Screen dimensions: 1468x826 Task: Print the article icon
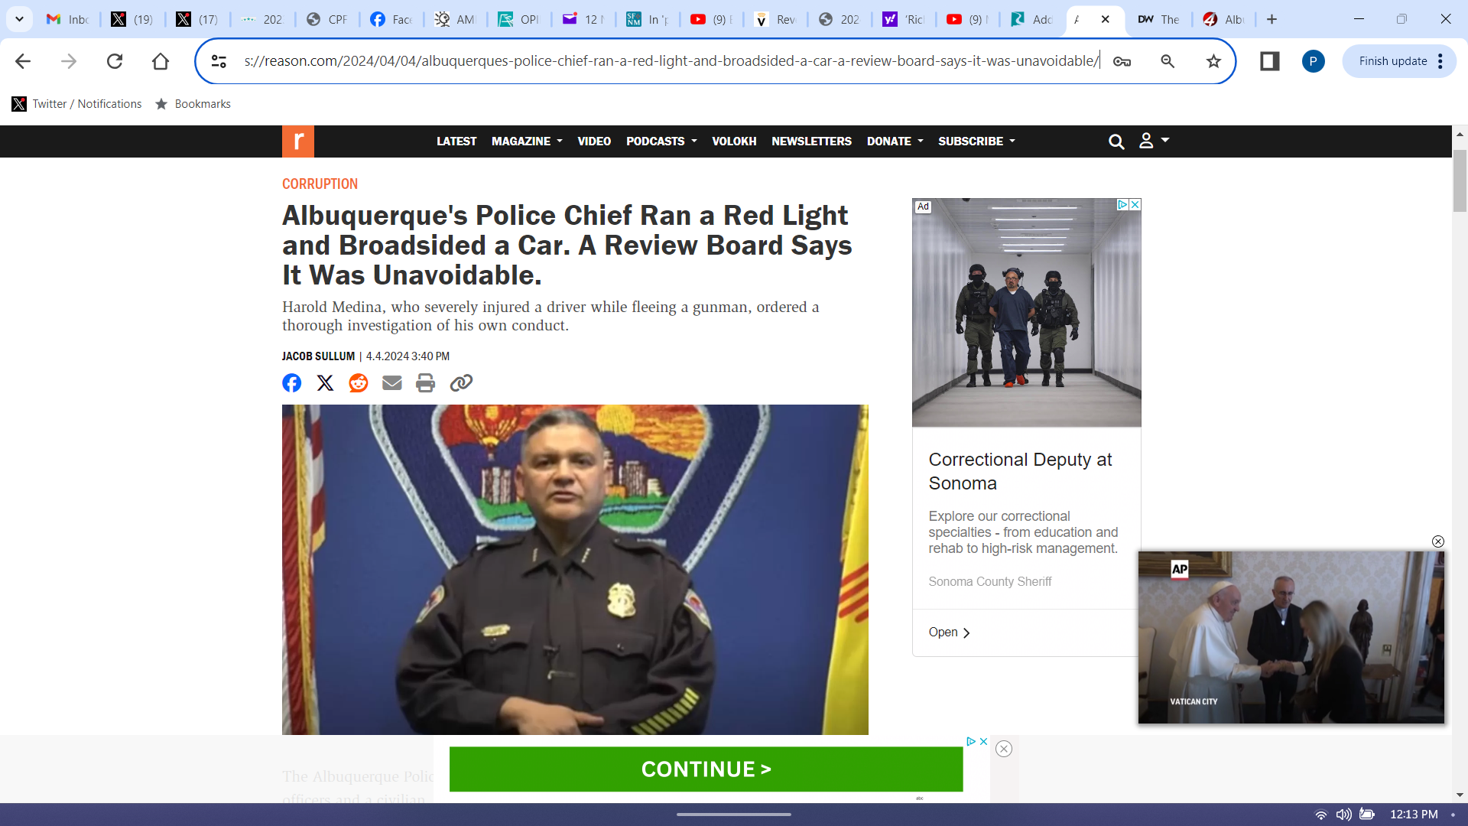pos(425,383)
